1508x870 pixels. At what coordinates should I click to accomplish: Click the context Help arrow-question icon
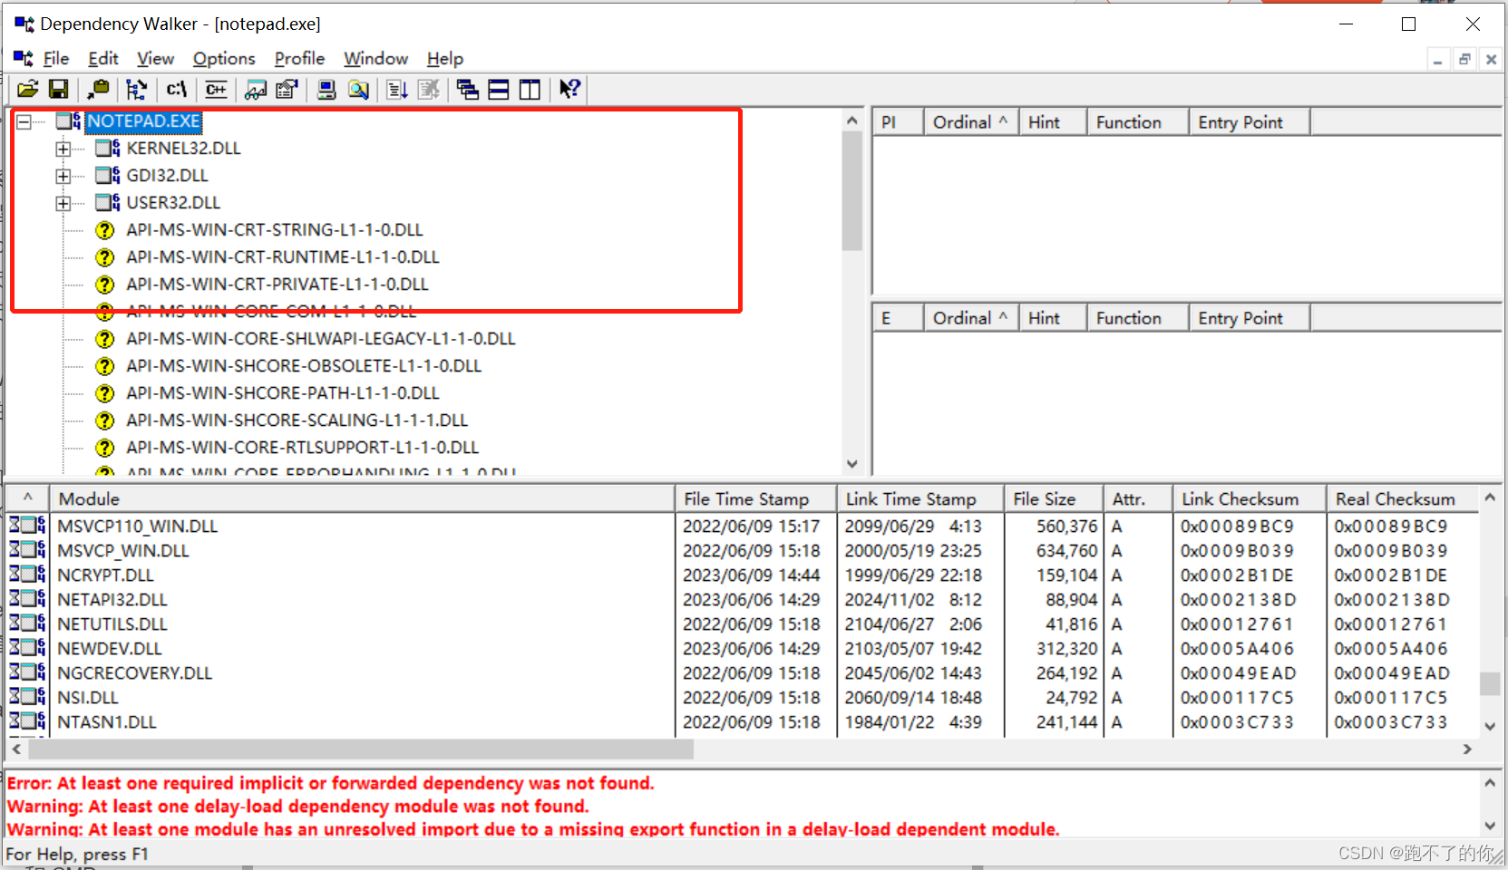point(569,89)
